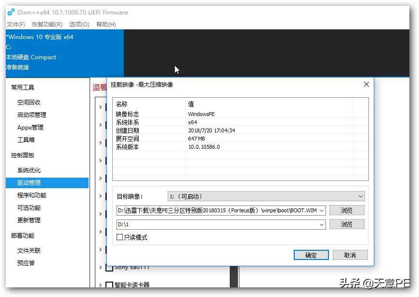This screenshot has height=297, width=419.
Task: Click 浏览 next to the BOOT.WIM path
Action: (x=347, y=210)
